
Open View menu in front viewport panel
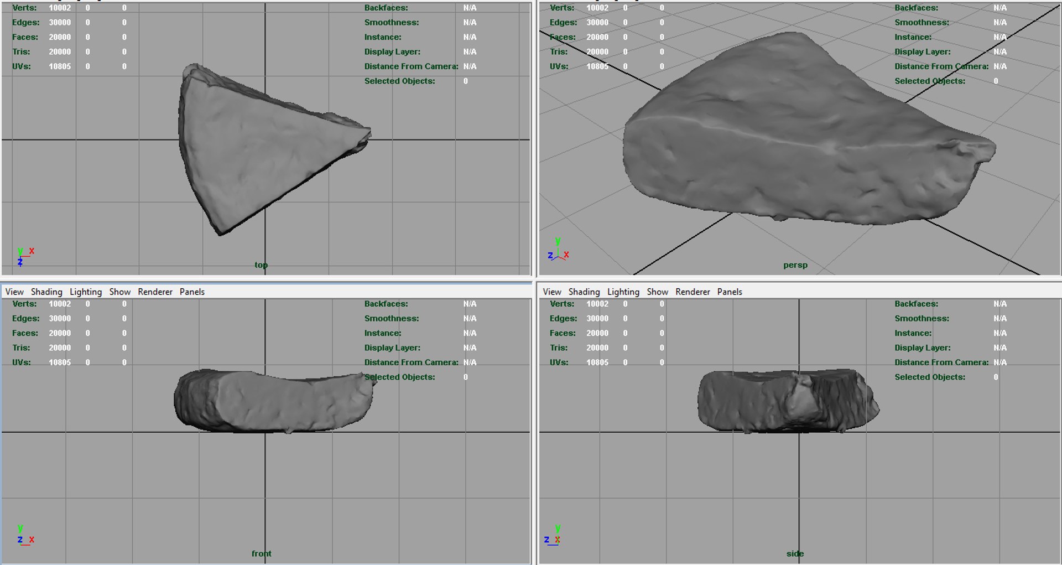[14, 292]
